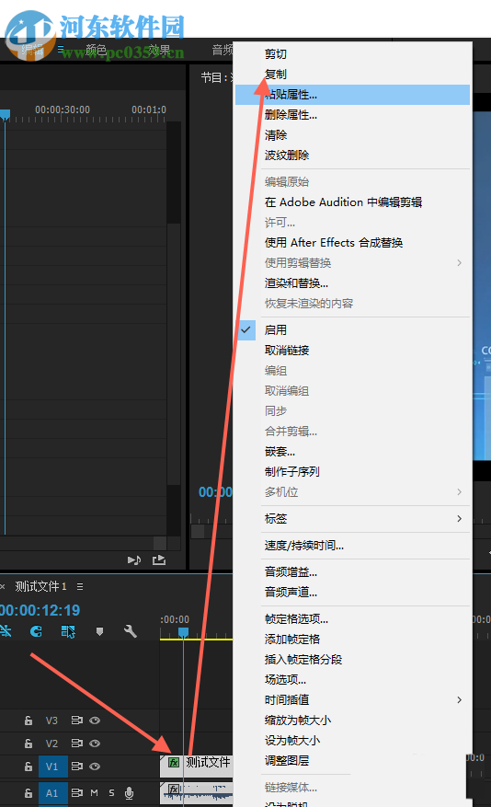Toggle sync lock for track V3
Image resolution: width=491 pixels, height=807 pixels.
click(77, 721)
